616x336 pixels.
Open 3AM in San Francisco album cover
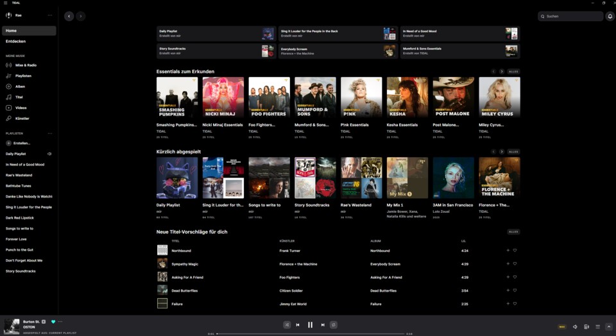pyautogui.click(x=454, y=178)
